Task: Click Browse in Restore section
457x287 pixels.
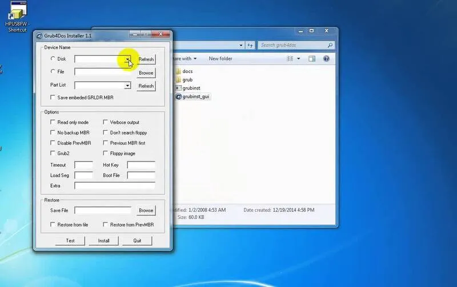Action: pyautogui.click(x=146, y=211)
